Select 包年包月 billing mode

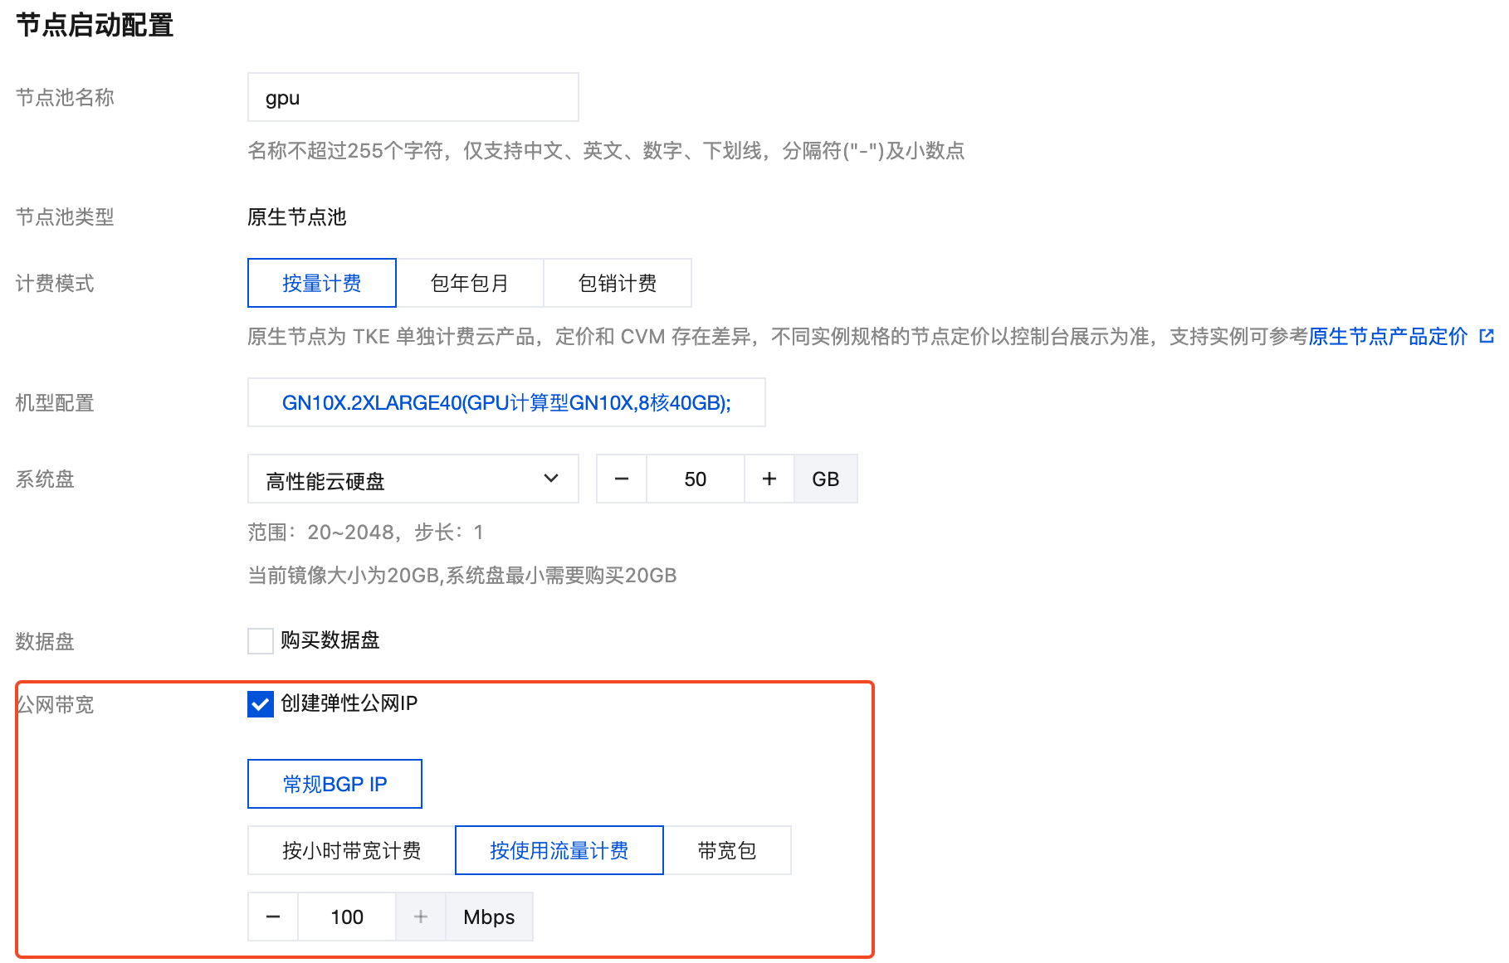[470, 283]
